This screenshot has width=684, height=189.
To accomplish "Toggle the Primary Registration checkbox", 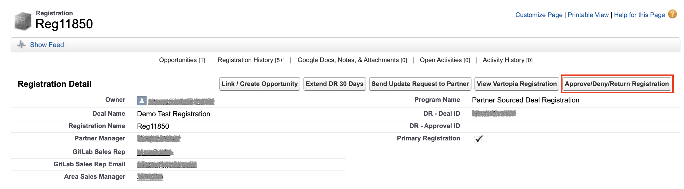I will click(479, 139).
